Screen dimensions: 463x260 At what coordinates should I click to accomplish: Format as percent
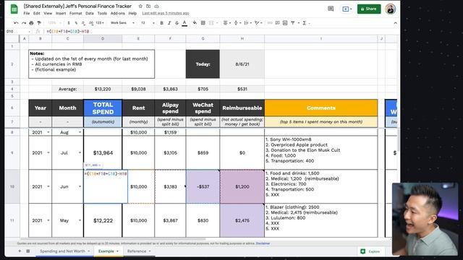pyautogui.click(x=76, y=23)
